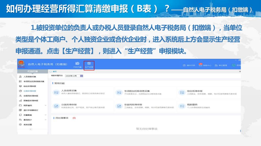Click 分类所得申报 card icon

pyautogui.click(x=56, y=106)
